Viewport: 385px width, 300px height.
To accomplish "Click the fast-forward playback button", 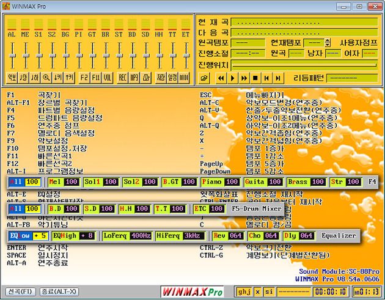I will point(244,78).
